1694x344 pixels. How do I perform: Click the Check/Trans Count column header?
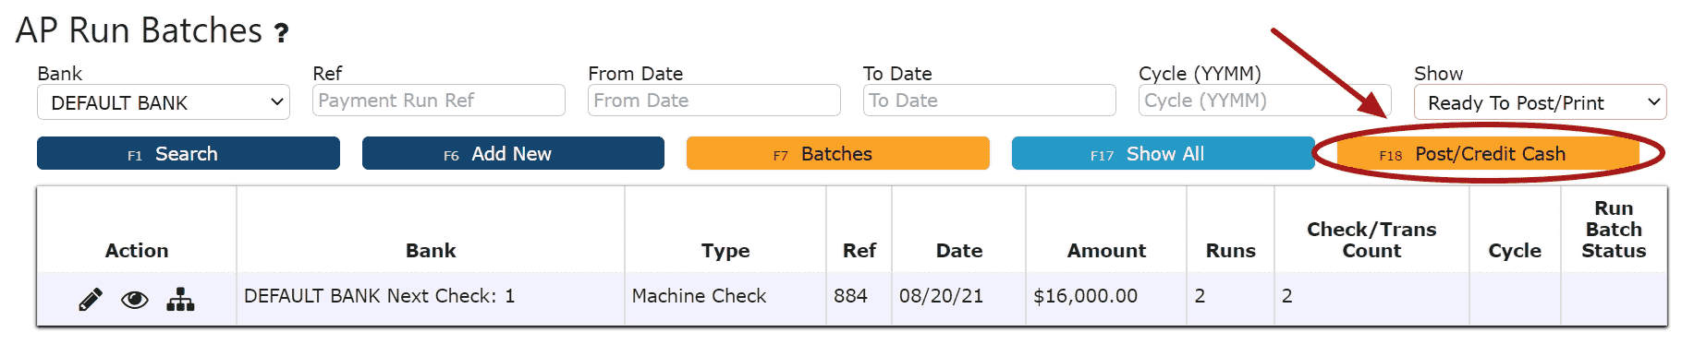(1371, 240)
